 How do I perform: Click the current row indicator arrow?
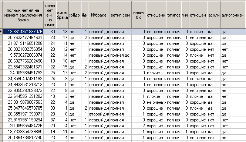click(1, 32)
